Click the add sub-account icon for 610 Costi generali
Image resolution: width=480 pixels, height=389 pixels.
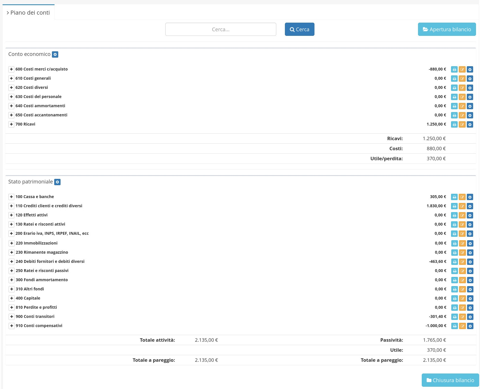pos(470,79)
